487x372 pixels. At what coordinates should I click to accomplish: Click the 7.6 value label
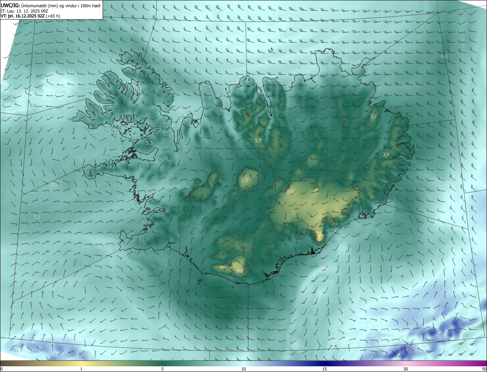(85, 261)
